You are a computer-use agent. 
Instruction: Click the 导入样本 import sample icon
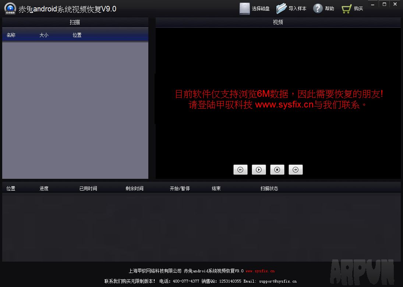coord(281,8)
